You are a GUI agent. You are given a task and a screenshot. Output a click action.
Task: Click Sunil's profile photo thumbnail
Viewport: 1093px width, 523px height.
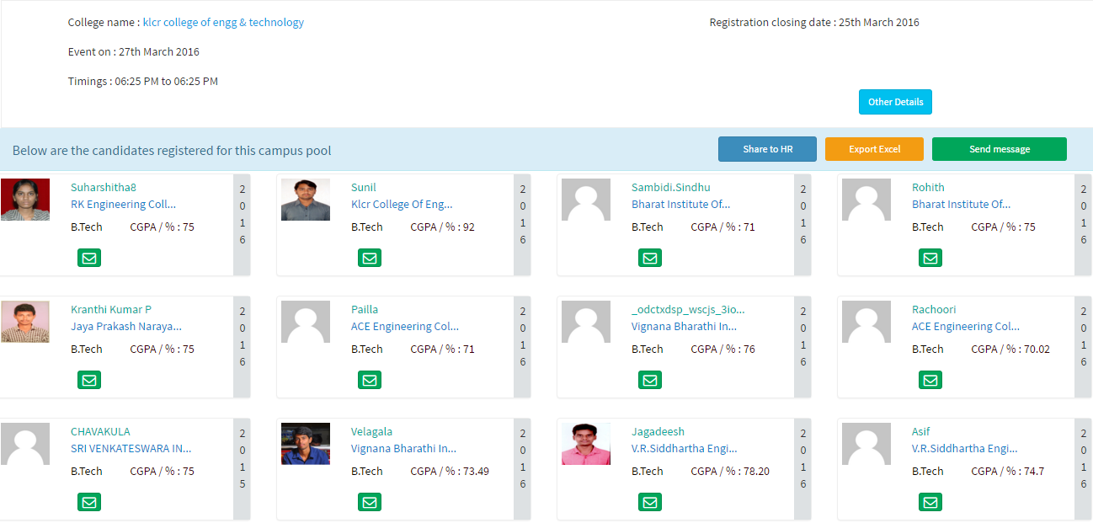[306, 200]
